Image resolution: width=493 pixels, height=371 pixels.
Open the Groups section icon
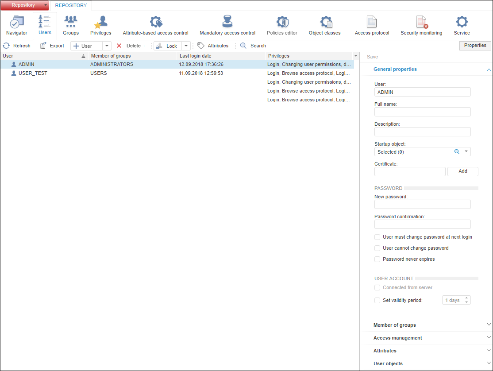click(71, 22)
